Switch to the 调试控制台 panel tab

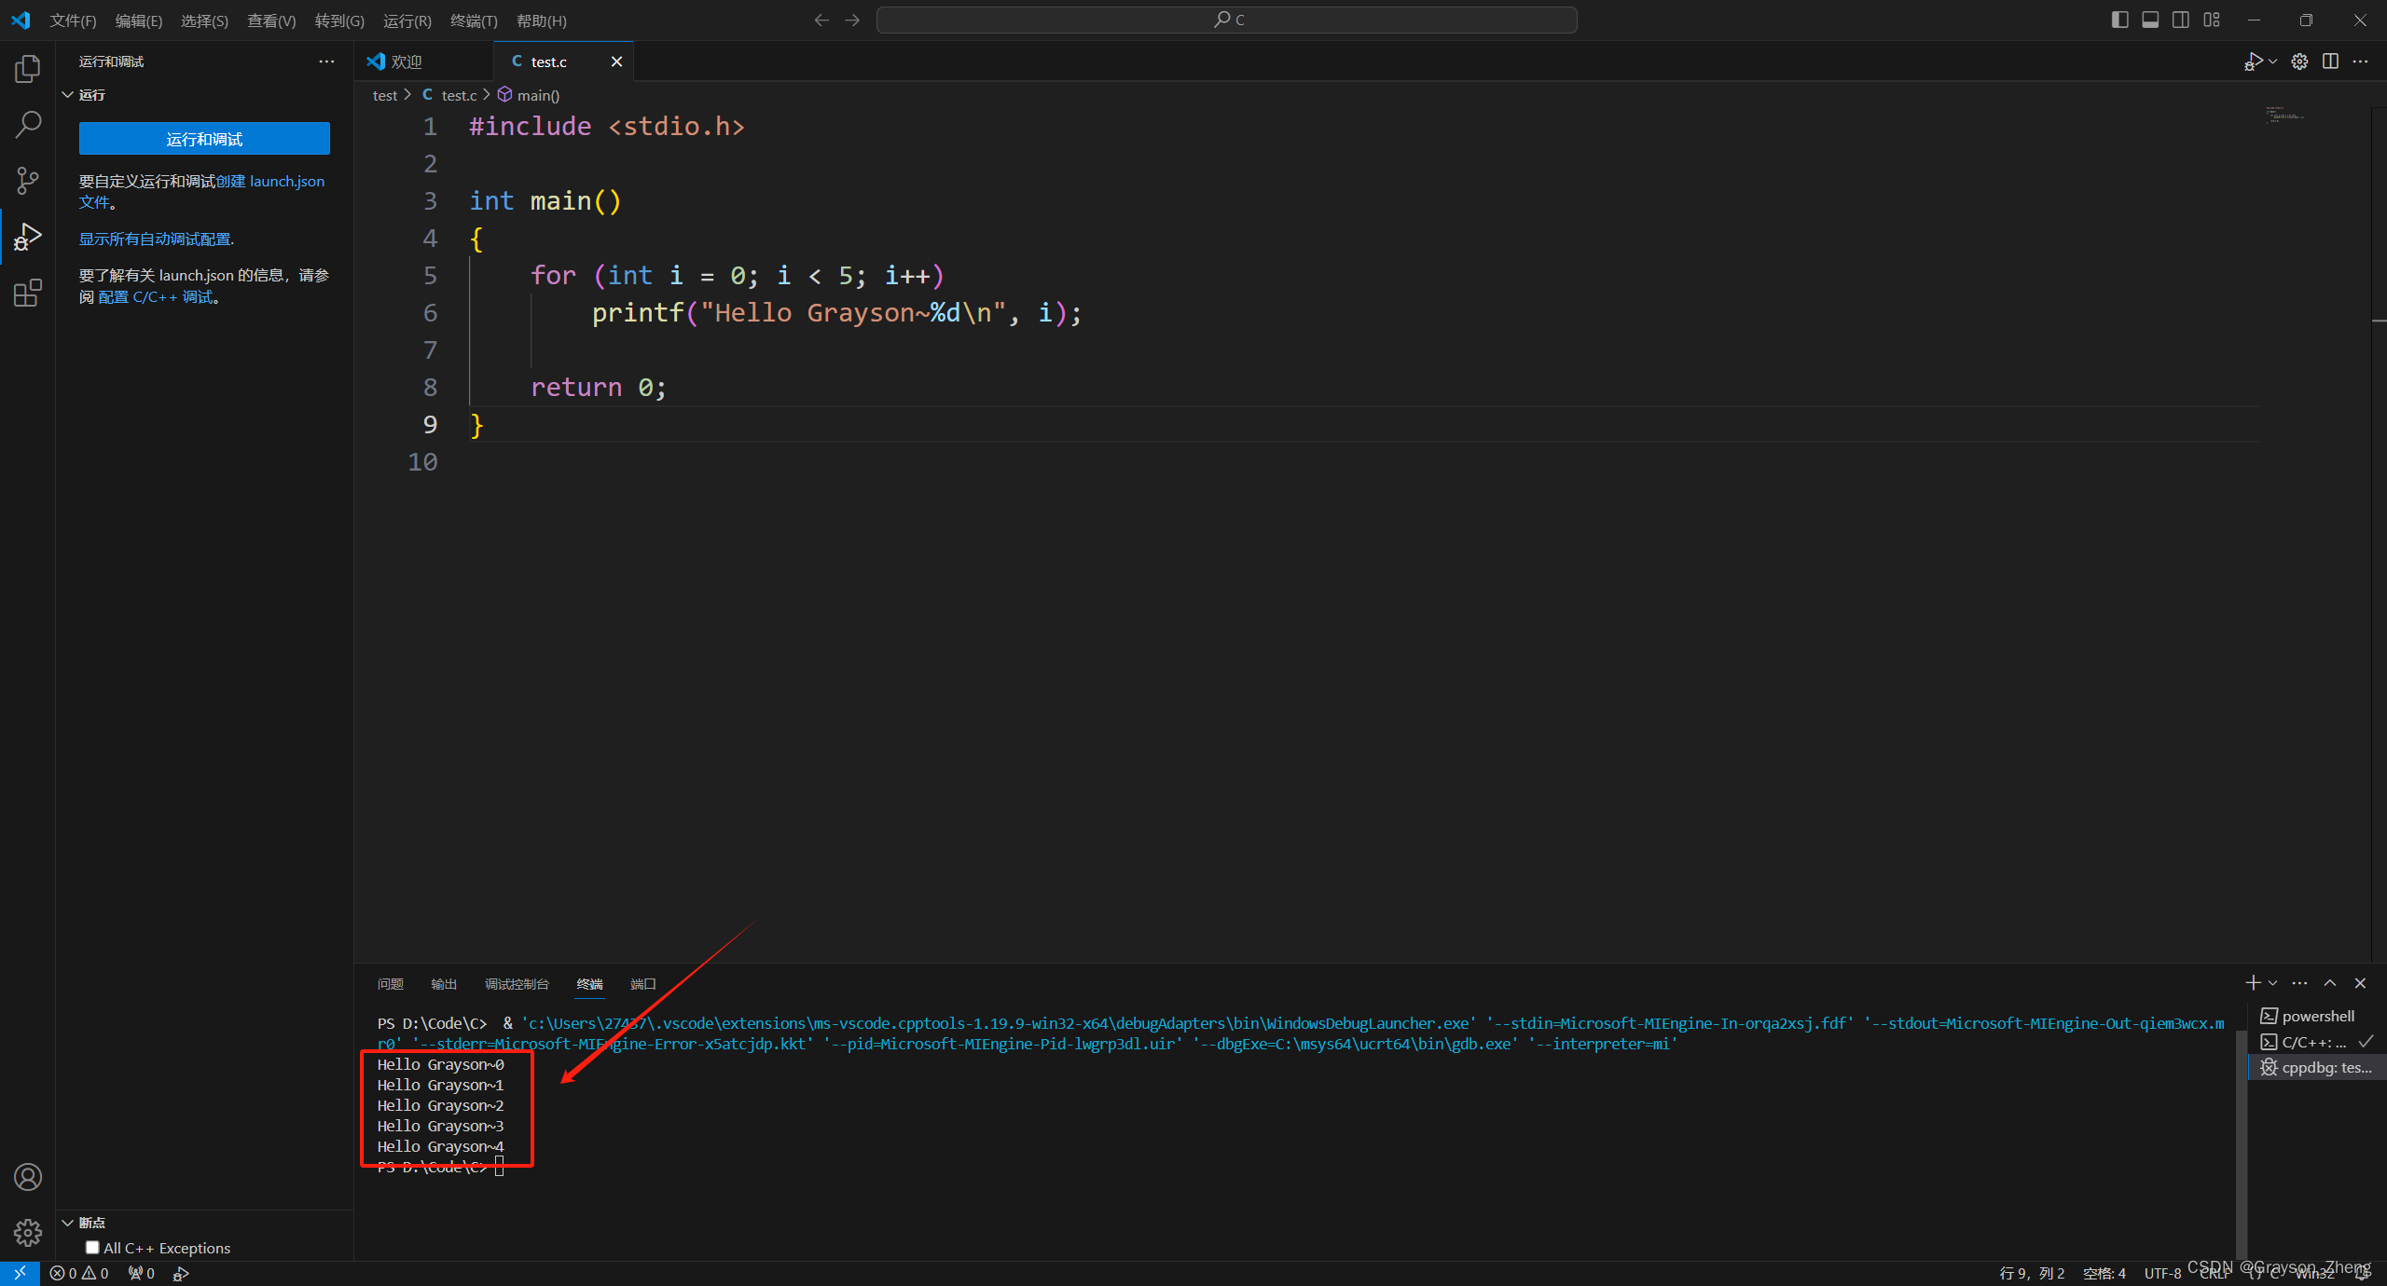(x=517, y=984)
